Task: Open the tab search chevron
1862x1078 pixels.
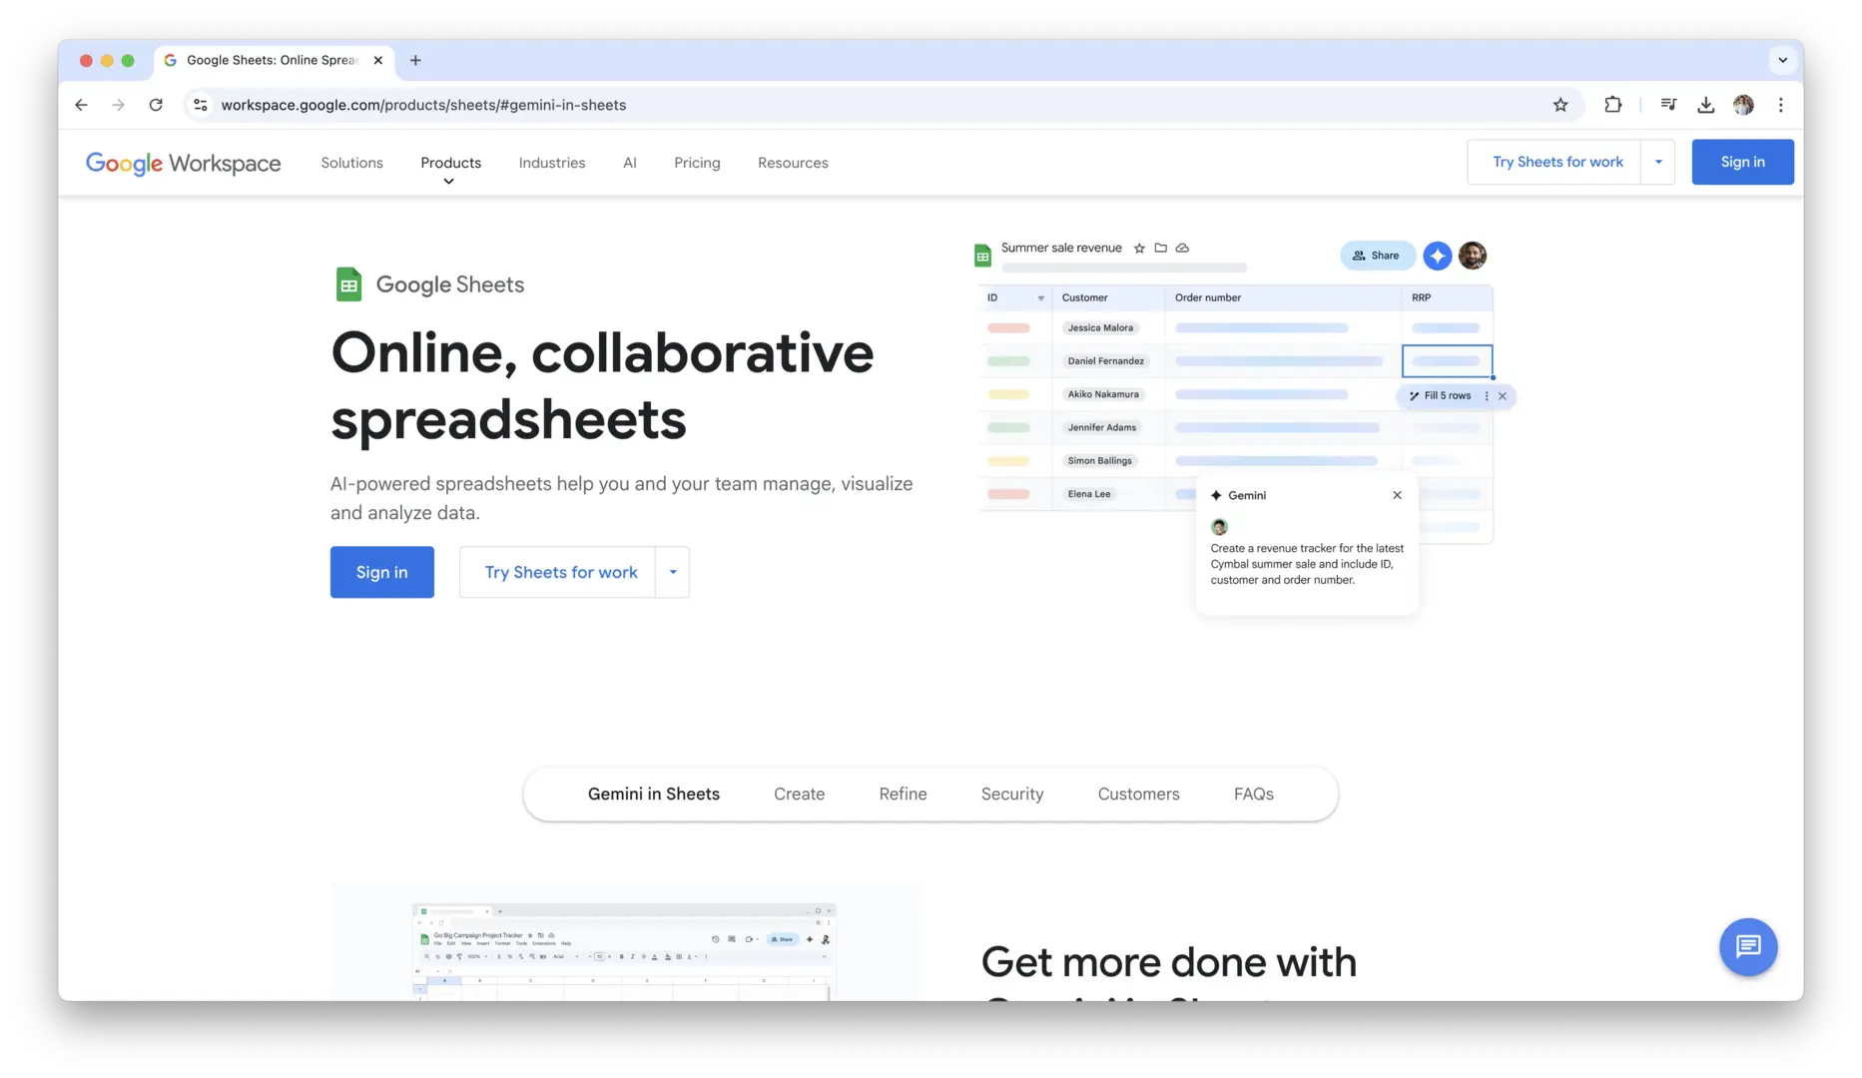Action: click(x=1782, y=60)
